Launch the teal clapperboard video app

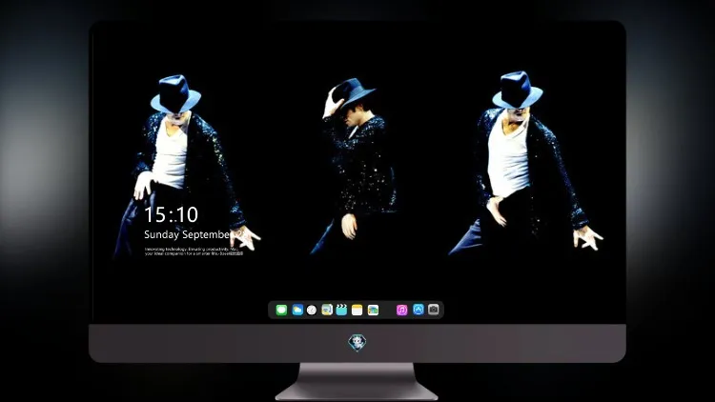pyautogui.click(x=341, y=310)
